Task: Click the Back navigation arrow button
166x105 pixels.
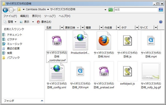Action: (5, 10)
